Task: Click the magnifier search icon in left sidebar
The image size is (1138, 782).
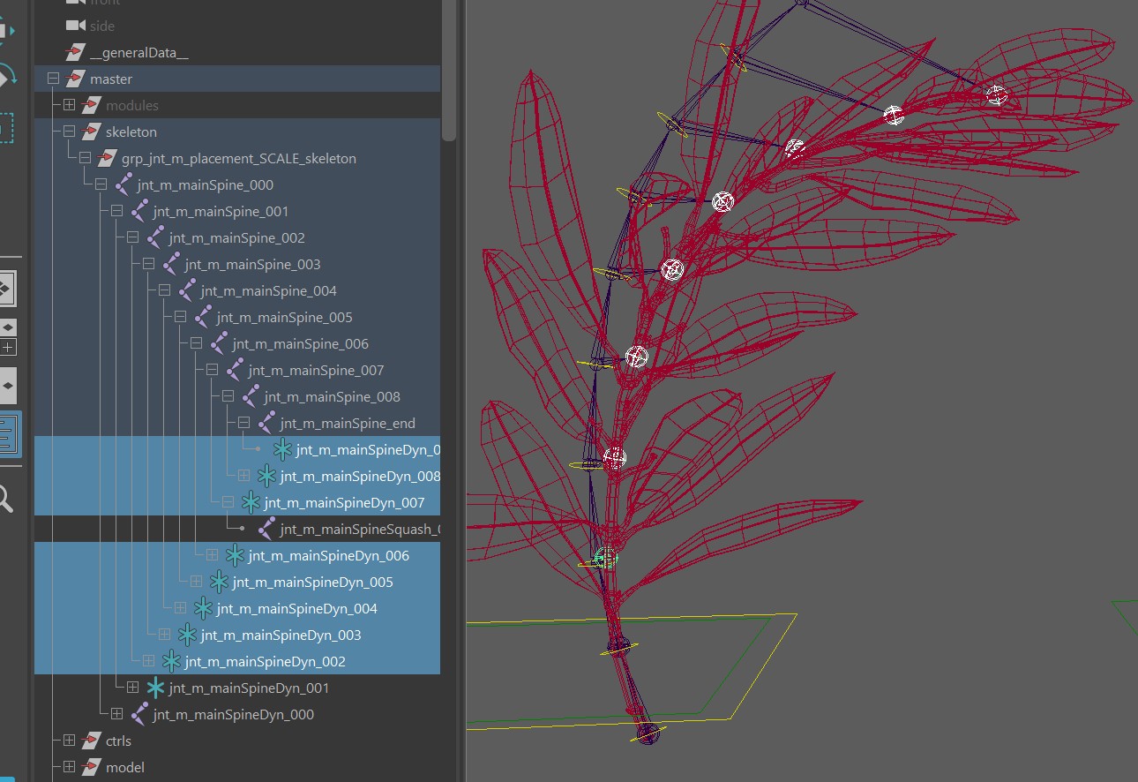Action: click(x=5, y=500)
